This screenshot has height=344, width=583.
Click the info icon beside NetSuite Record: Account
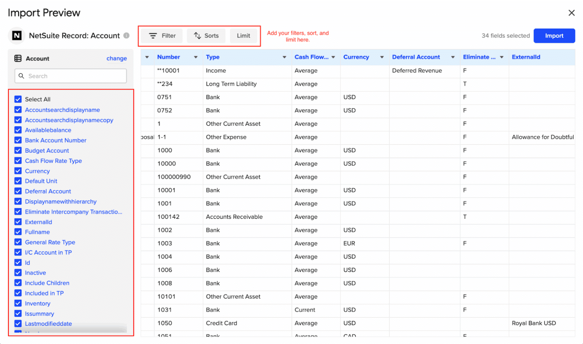(126, 35)
